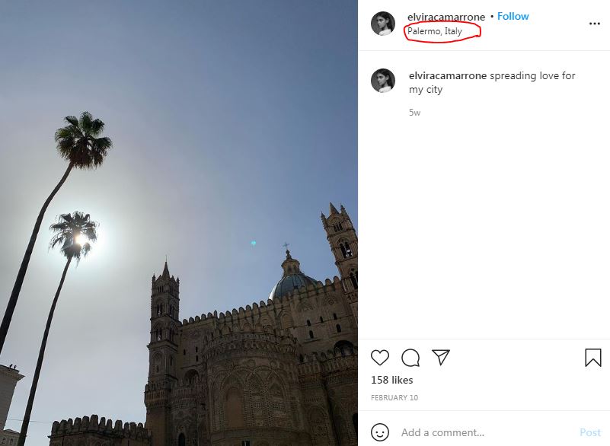Submit the comment with Post button
Screen dimensions: 610x446
point(590,432)
